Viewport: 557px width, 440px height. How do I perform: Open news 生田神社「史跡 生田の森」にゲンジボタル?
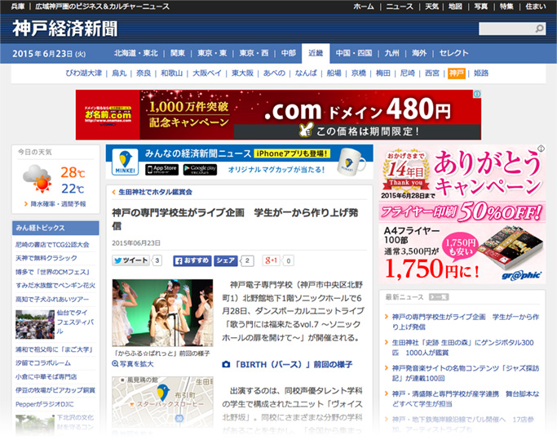(x=462, y=348)
